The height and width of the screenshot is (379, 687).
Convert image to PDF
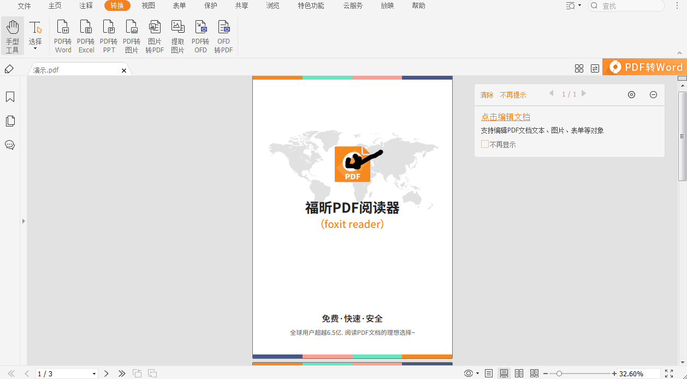[155, 37]
